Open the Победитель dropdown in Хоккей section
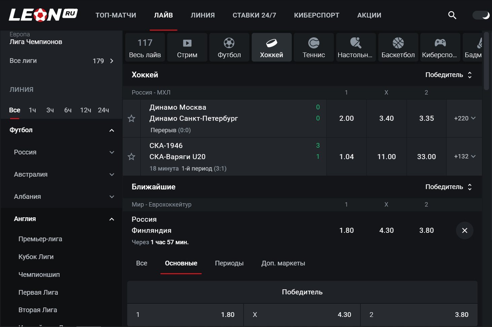The image size is (492, 327). point(449,75)
